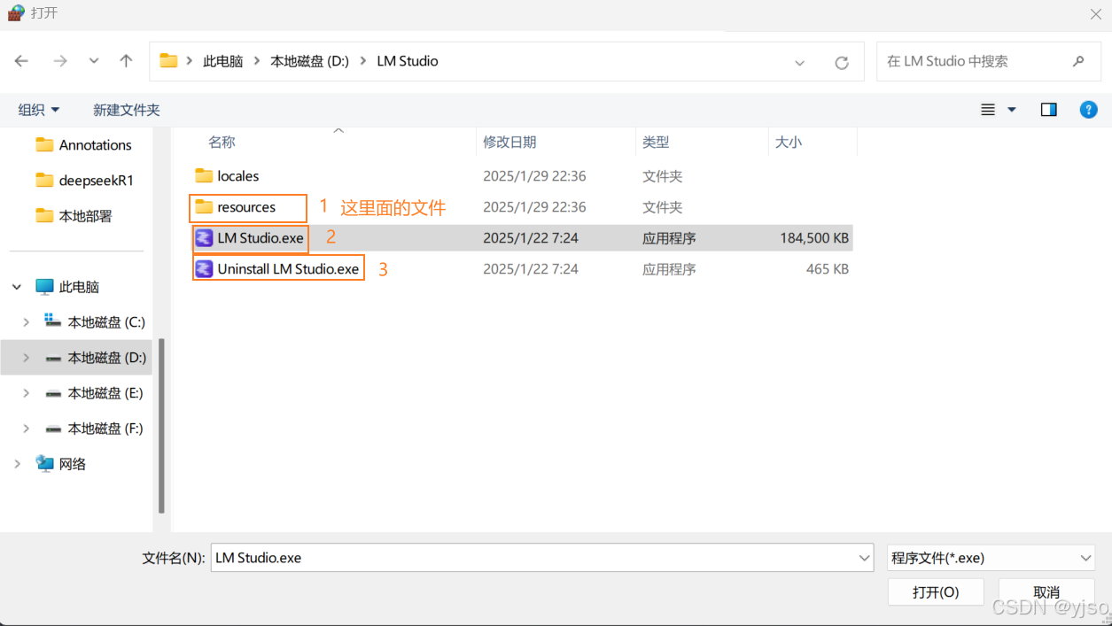Select 本地磁盘 (C:) drive

[95, 322]
